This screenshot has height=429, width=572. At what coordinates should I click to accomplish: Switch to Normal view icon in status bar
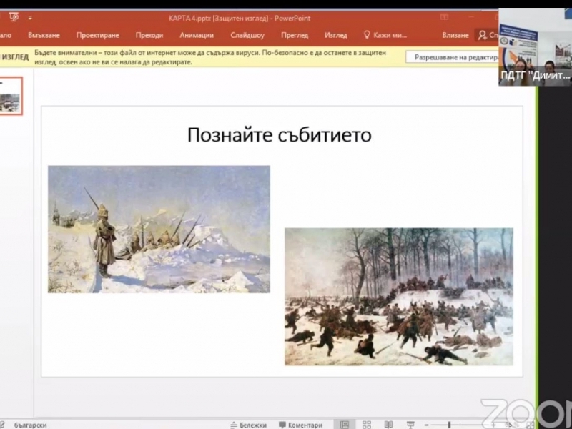point(345,425)
